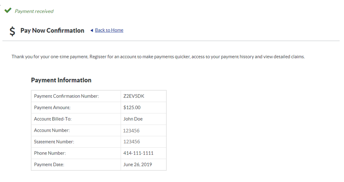Click the thank you message paragraph

pyautogui.click(x=158, y=57)
